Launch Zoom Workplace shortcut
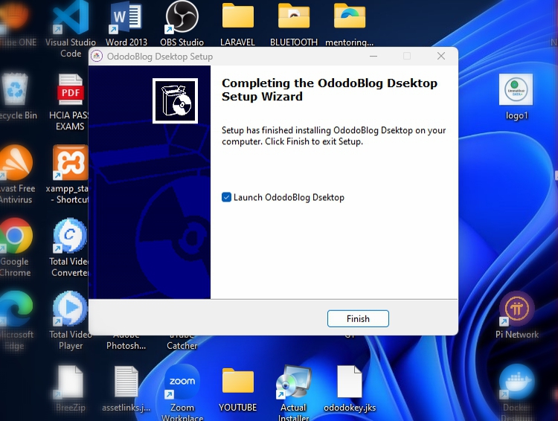Screen dimensions: 558x421 182,382
